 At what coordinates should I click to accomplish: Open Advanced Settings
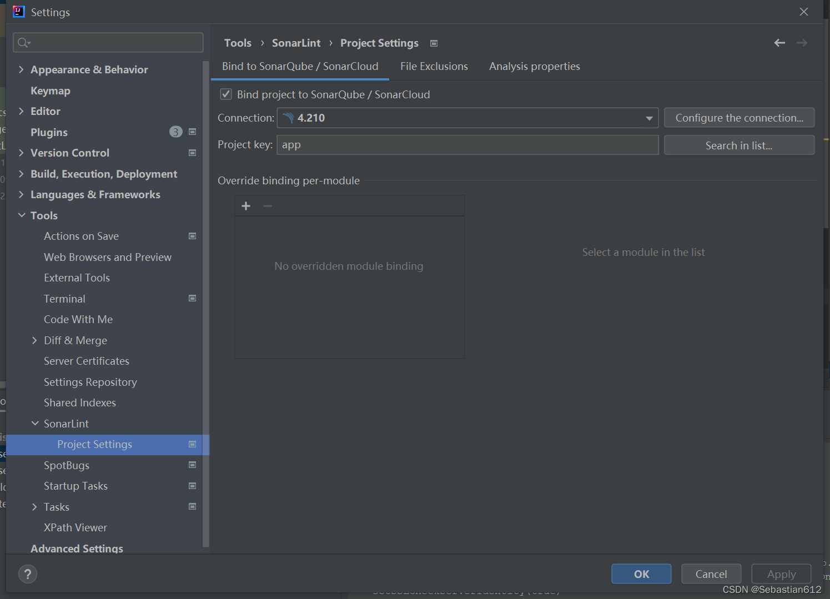[77, 548]
